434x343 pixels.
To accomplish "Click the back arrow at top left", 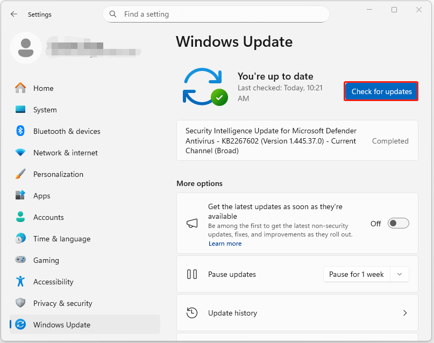I will coord(13,15).
